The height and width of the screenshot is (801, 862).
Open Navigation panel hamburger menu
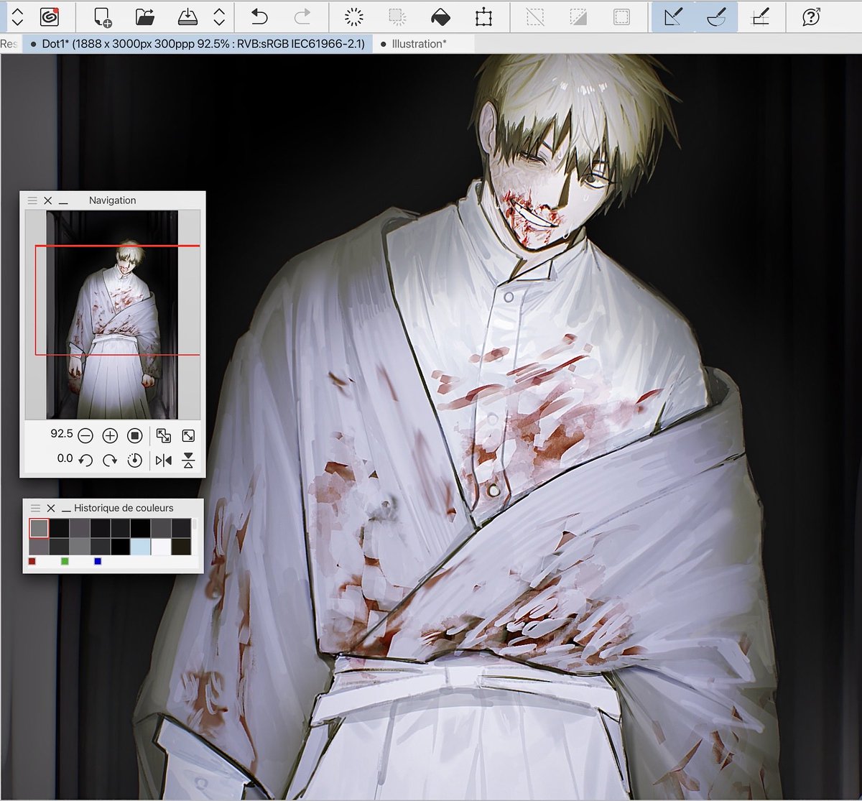[x=32, y=200]
